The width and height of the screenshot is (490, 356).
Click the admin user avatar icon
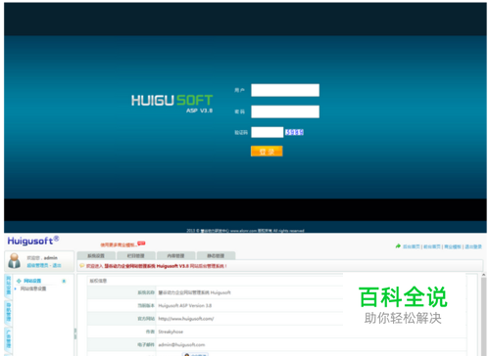tap(14, 261)
